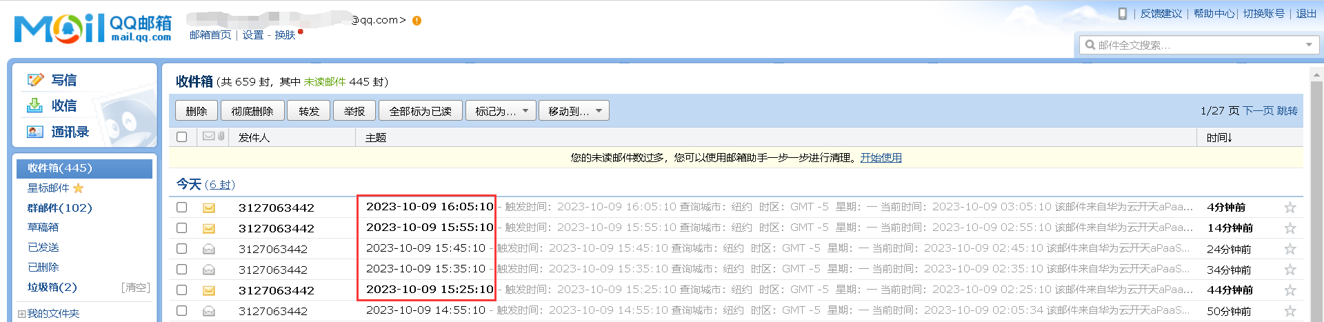Check the box for the 15:35:10 email

point(181,269)
